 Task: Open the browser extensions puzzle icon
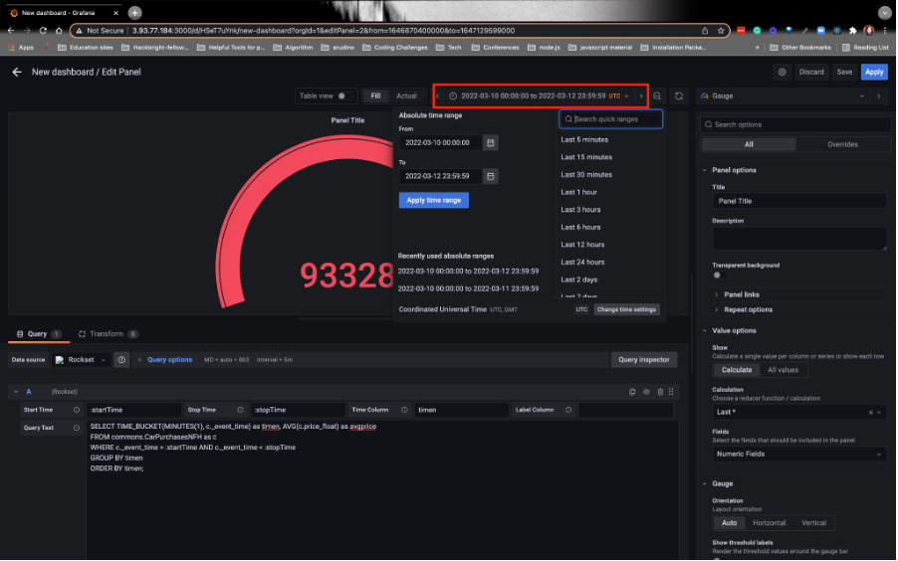click(852, 31)
